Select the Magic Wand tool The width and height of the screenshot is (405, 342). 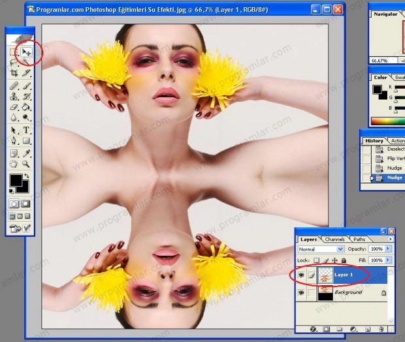click(26, 62)
